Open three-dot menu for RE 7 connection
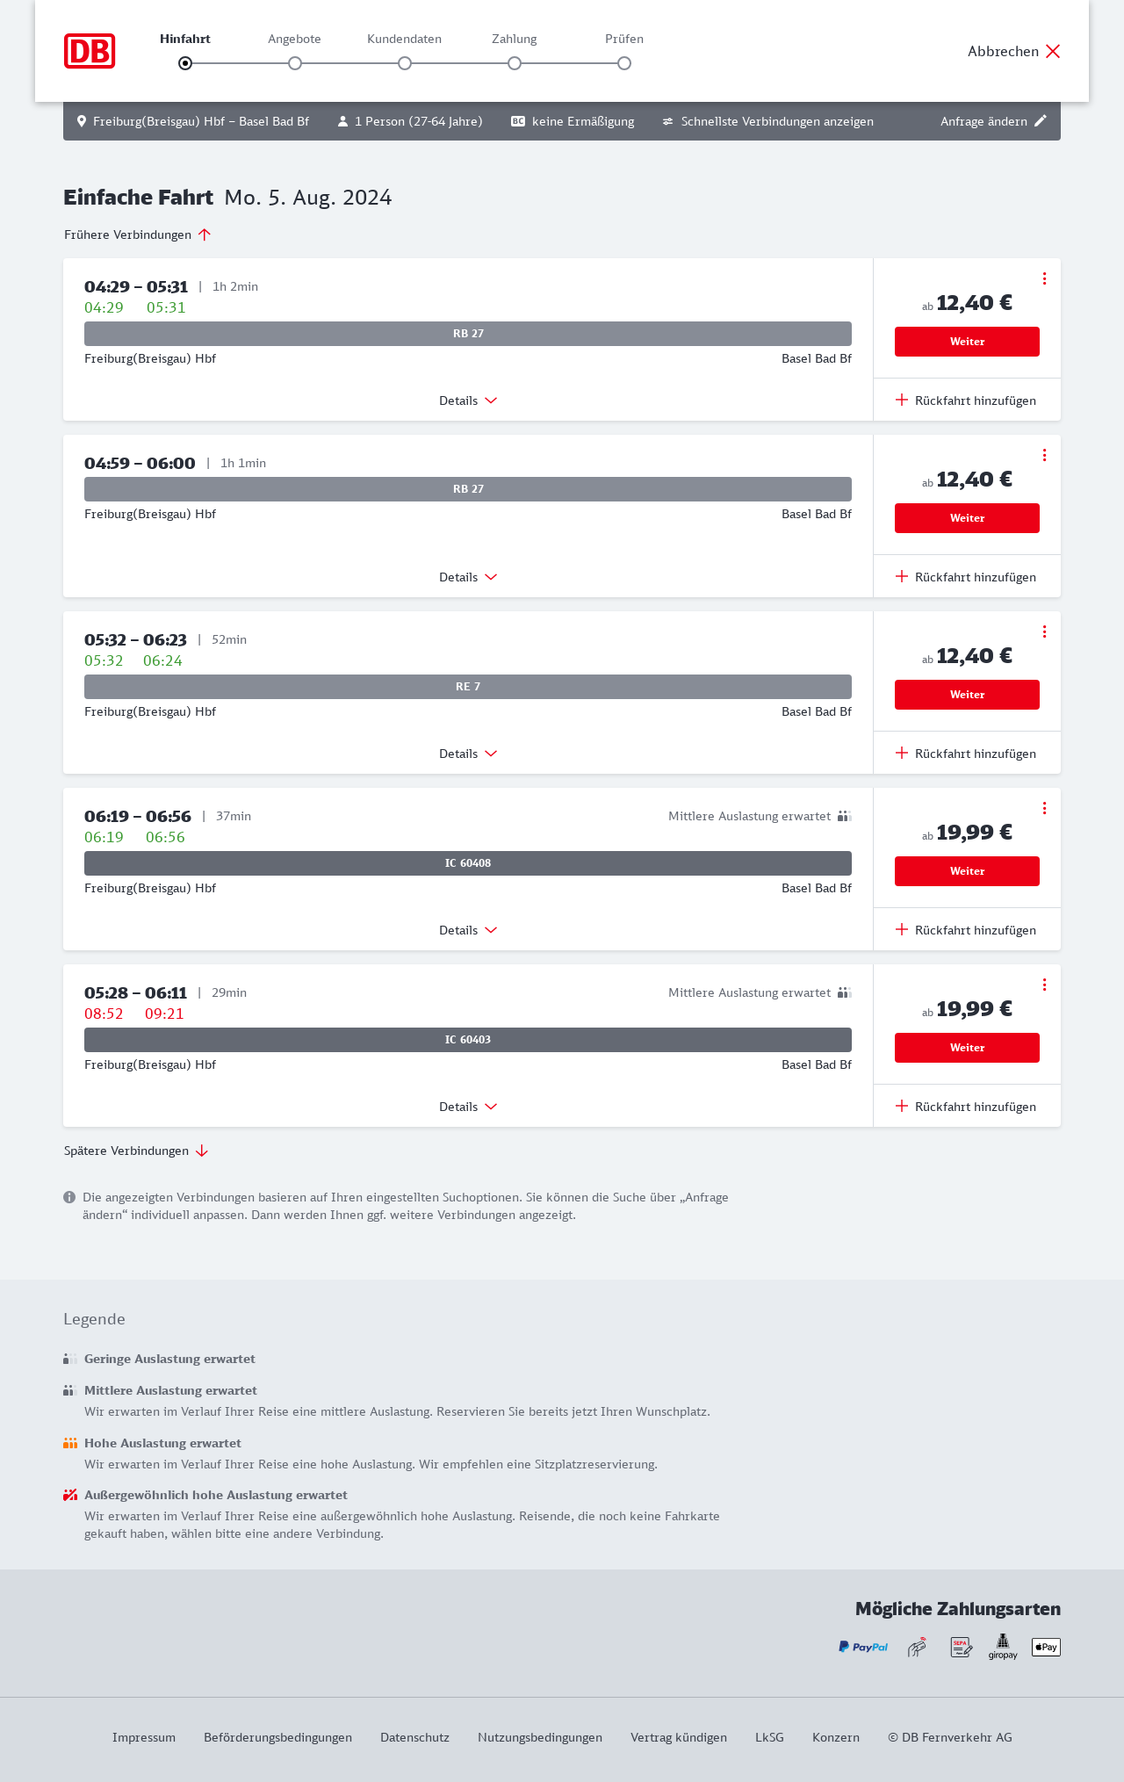The height and width of the screenshot is (1782, 1124). tap(1044, 631)
